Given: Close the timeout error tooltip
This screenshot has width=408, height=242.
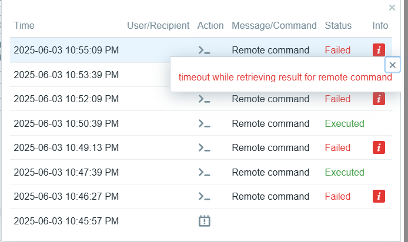Looking at the screenshot, I should click(x=392, y=65).
